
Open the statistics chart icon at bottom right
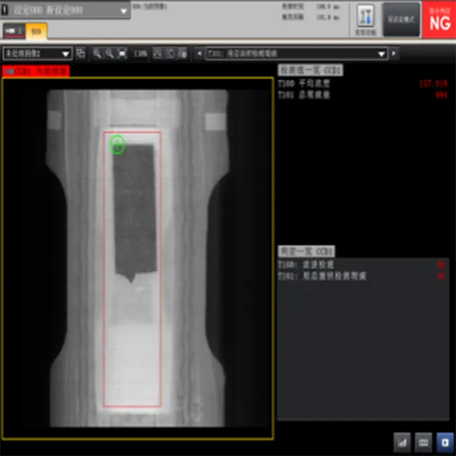402,442
